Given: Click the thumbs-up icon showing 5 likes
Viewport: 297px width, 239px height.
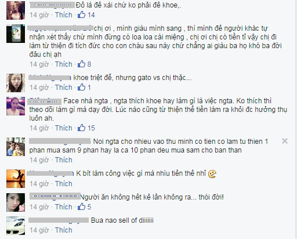Looking at the screenshot, I should click(81, 207).
